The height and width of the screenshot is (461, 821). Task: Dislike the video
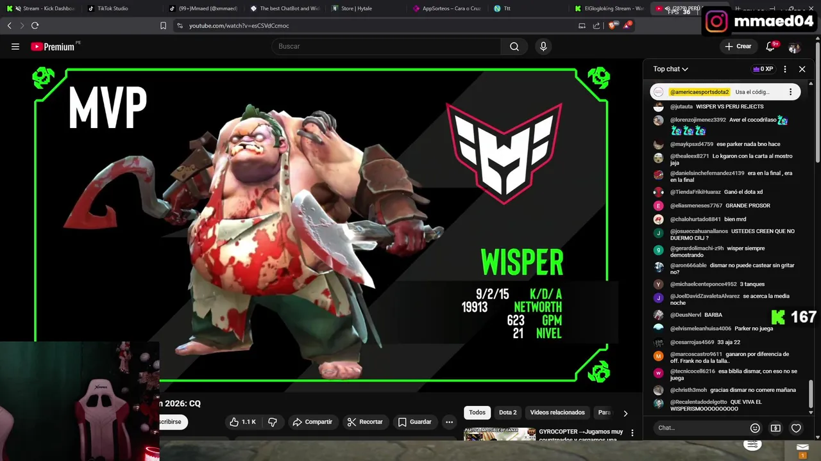click(273, 422)
